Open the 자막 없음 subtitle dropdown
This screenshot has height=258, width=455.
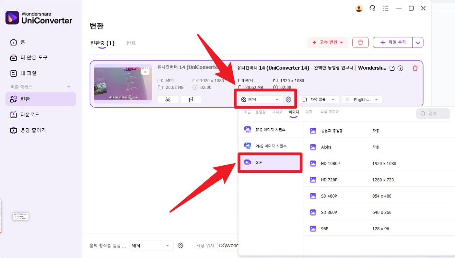click(318, 100)
